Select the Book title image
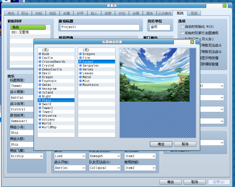 56,54
